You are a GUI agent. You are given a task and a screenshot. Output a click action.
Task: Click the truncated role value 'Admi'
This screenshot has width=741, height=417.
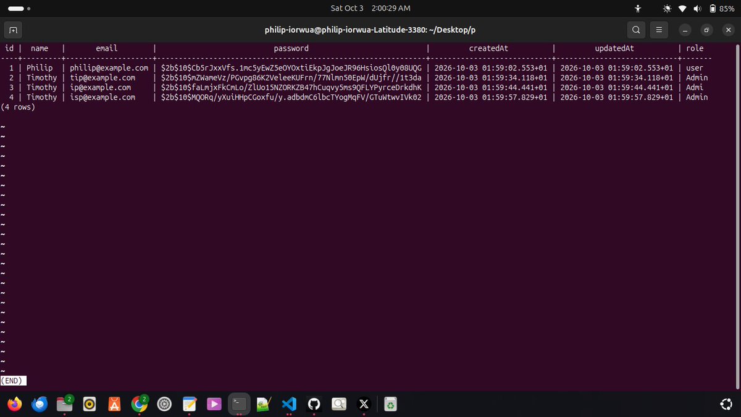(695, 88)
